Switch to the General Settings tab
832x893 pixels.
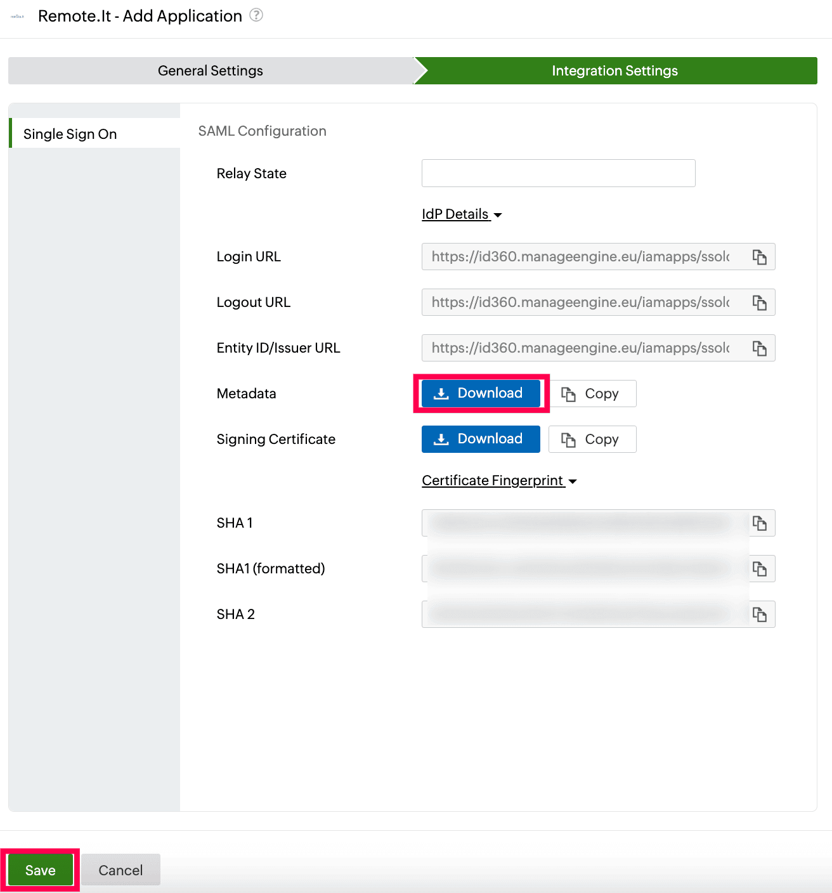(209, 70)
